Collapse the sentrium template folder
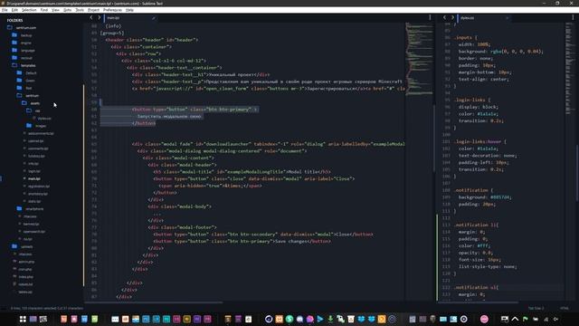Image resolution: width=579 pixels, height=326 pixels. click(28, 95)
